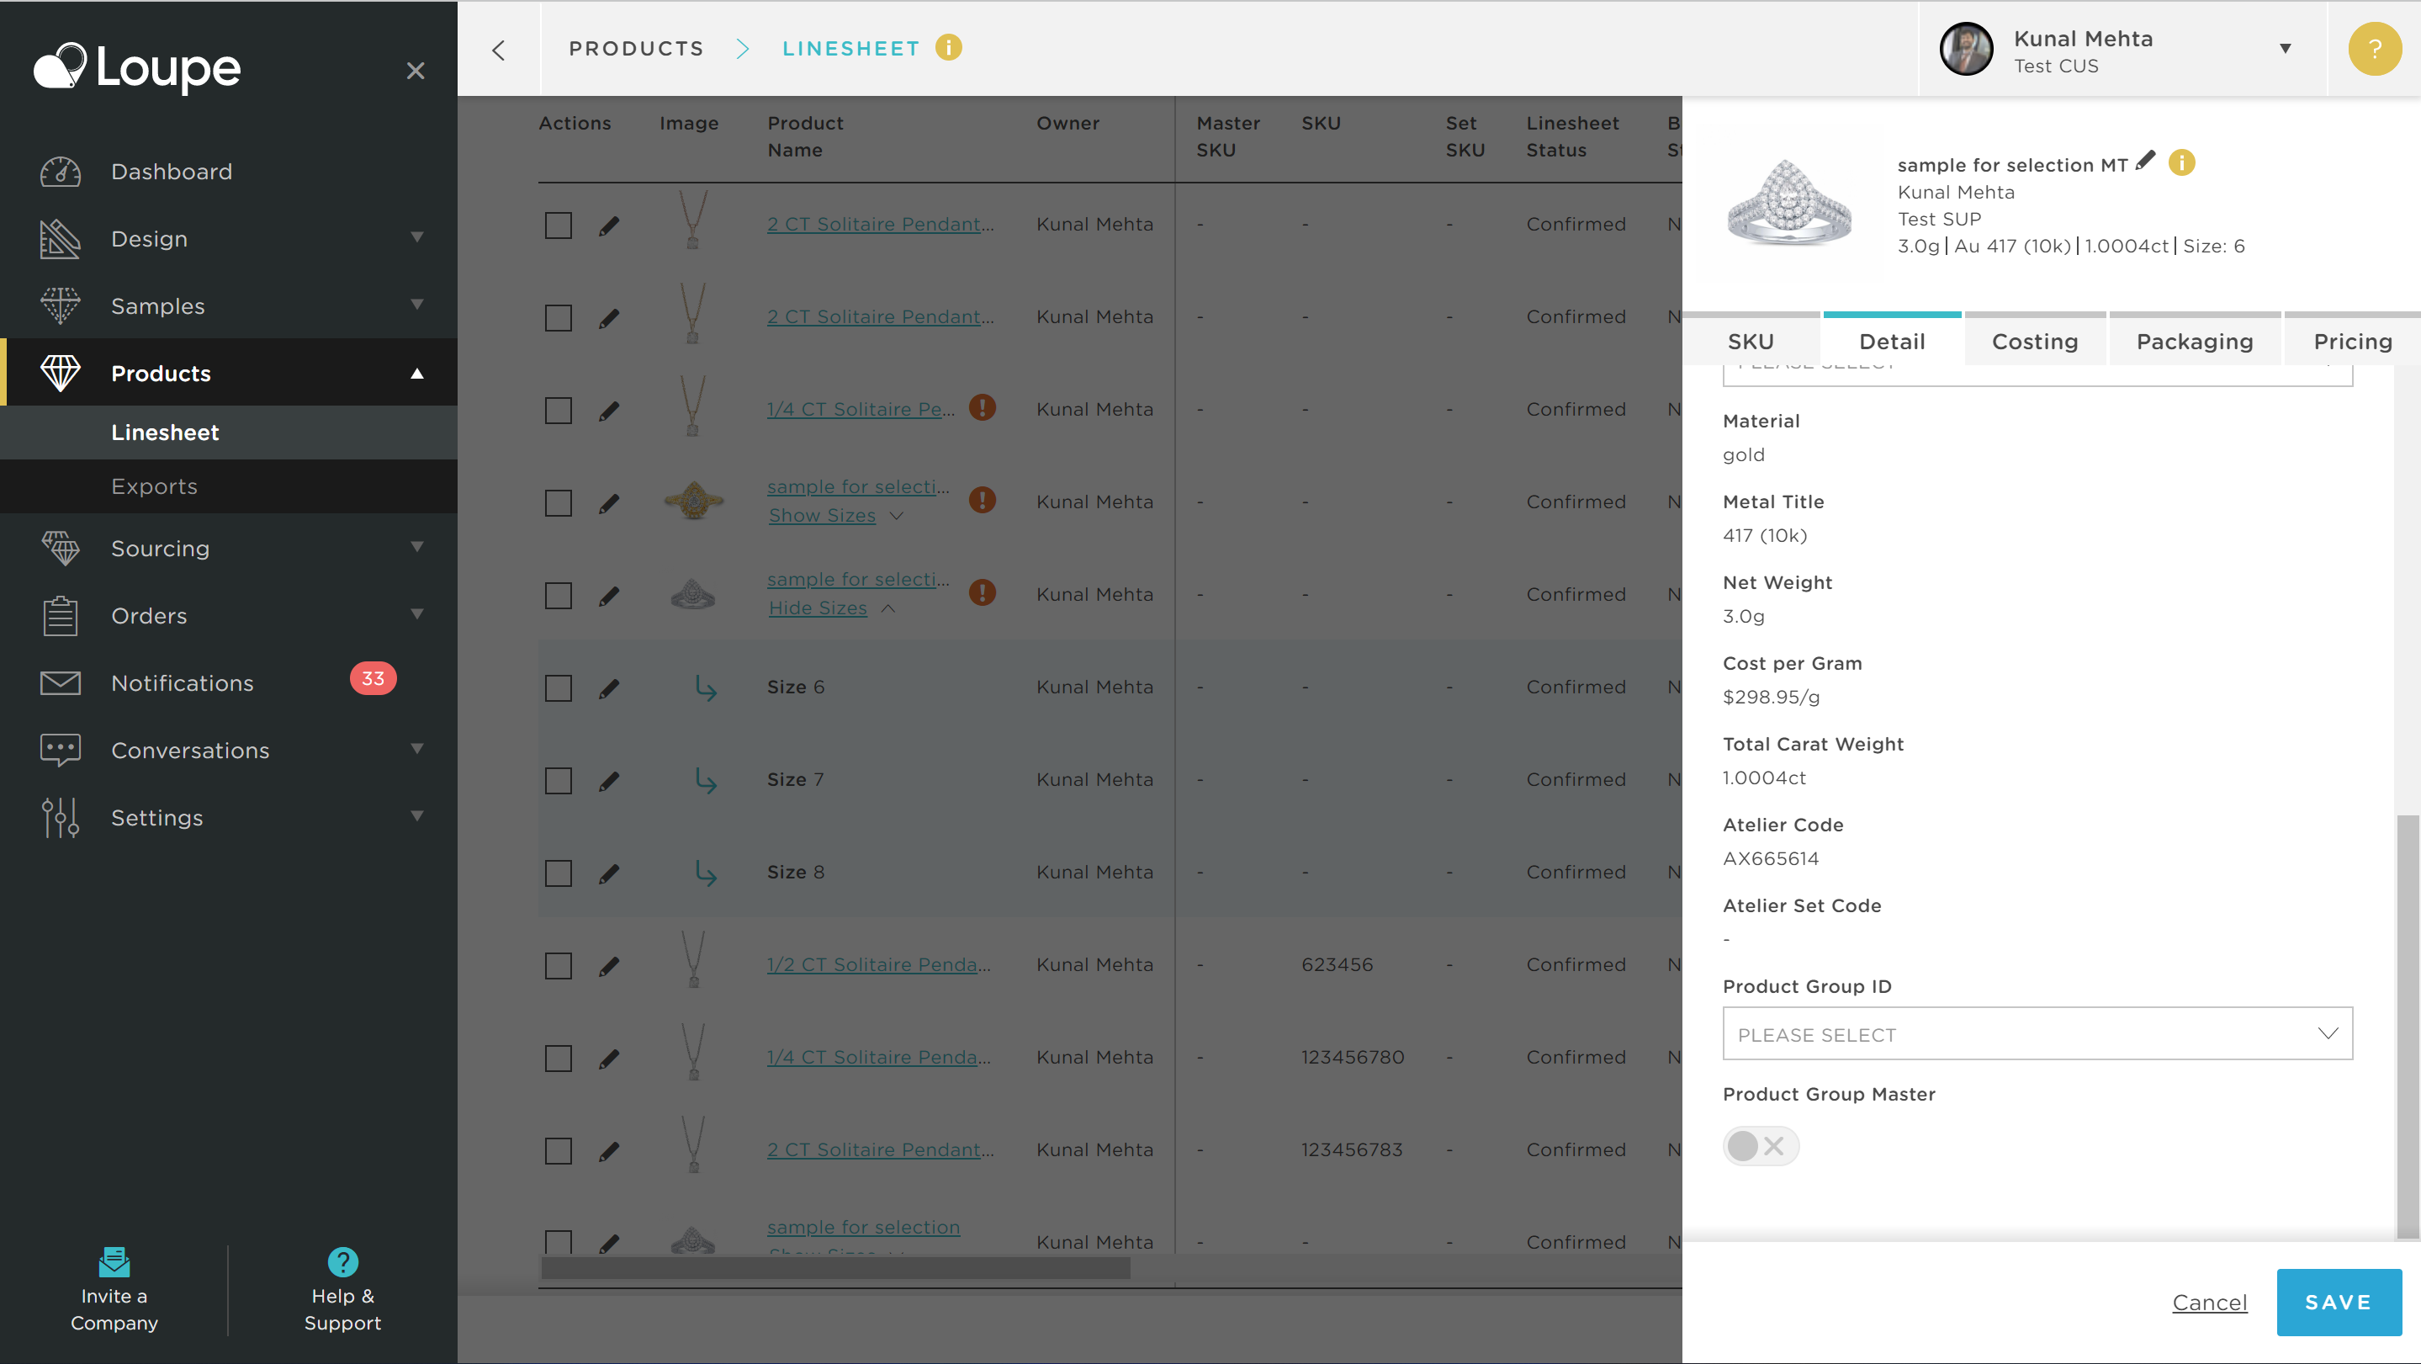Open the 1/2 CT Solitaire Penda... product link
Screen dimensions: 2421x1364
[x=877, y=964]
